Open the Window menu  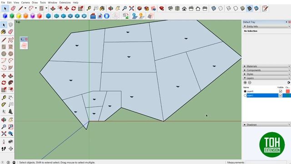pos(53,3)
